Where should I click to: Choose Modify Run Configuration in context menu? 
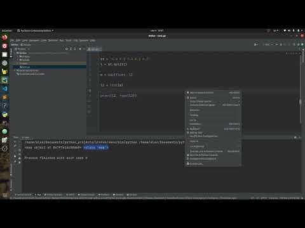(213, 136)
